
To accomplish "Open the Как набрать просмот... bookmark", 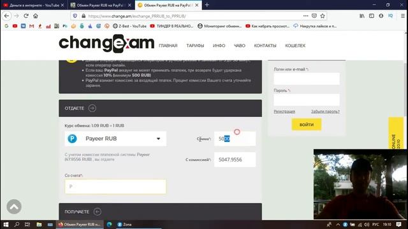I will point(268,26).
